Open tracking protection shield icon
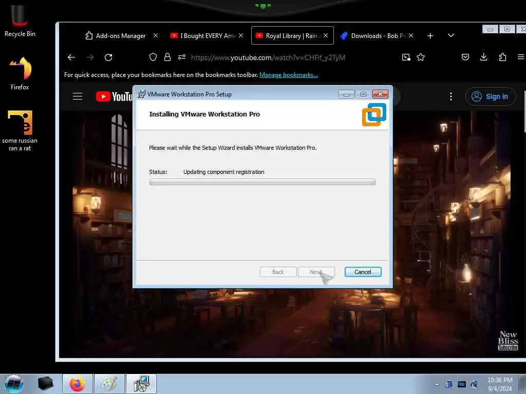This screenshot has width=526, height=394. tap(153, 57)
